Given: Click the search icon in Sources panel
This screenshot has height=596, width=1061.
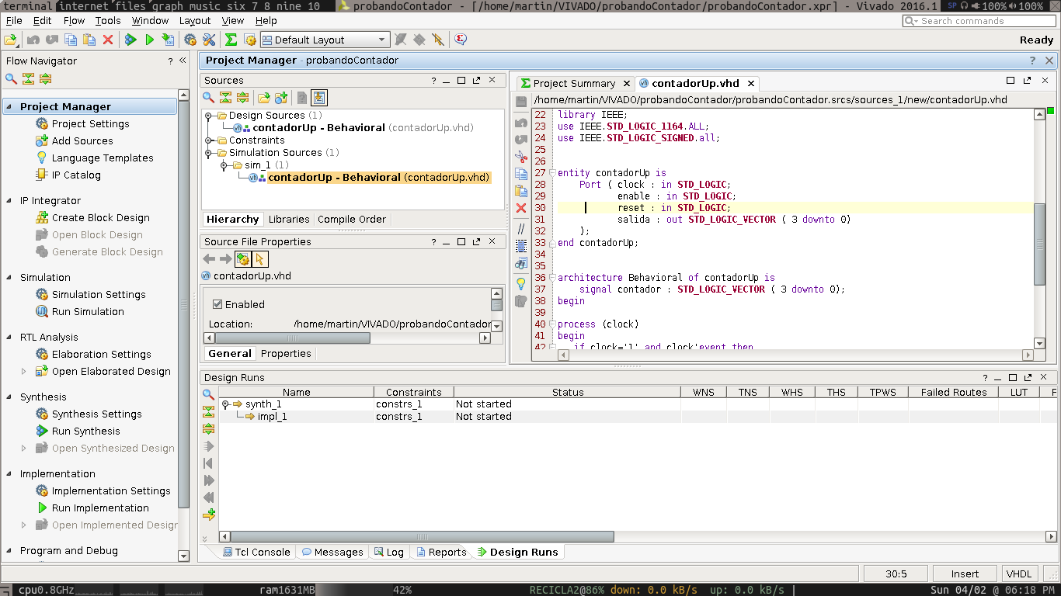Looking at the screenshot, I should click(208, 97).
